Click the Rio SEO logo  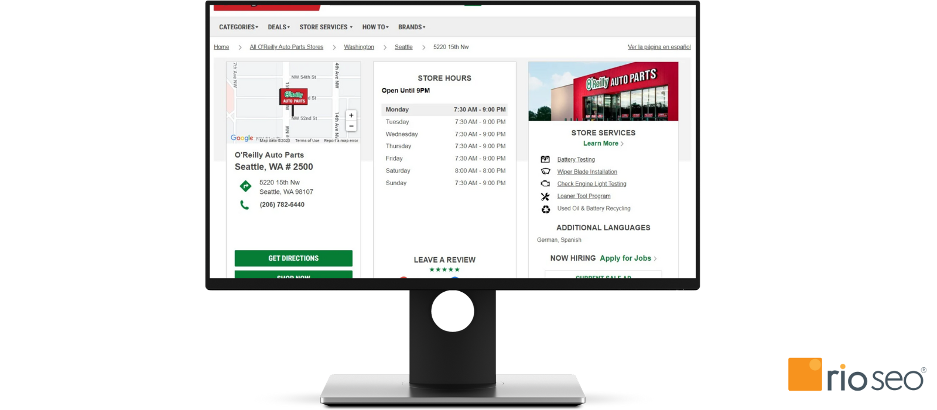coord(857,374)
